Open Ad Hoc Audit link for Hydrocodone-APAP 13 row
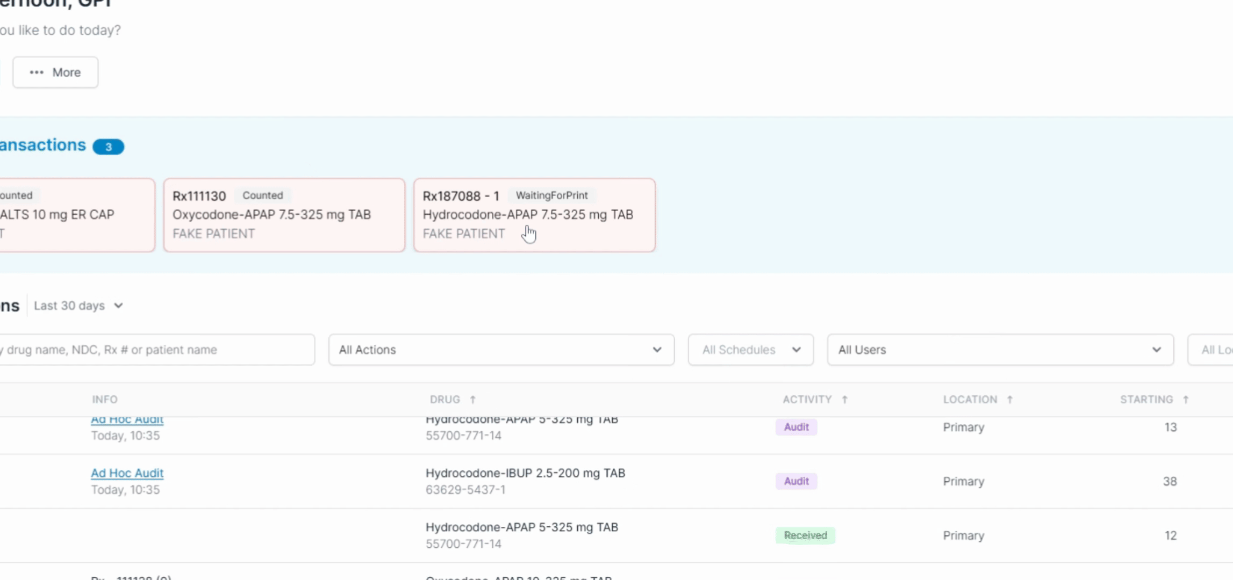Image resolution: width=1233 pixels, height=580 pixels. 127,421
